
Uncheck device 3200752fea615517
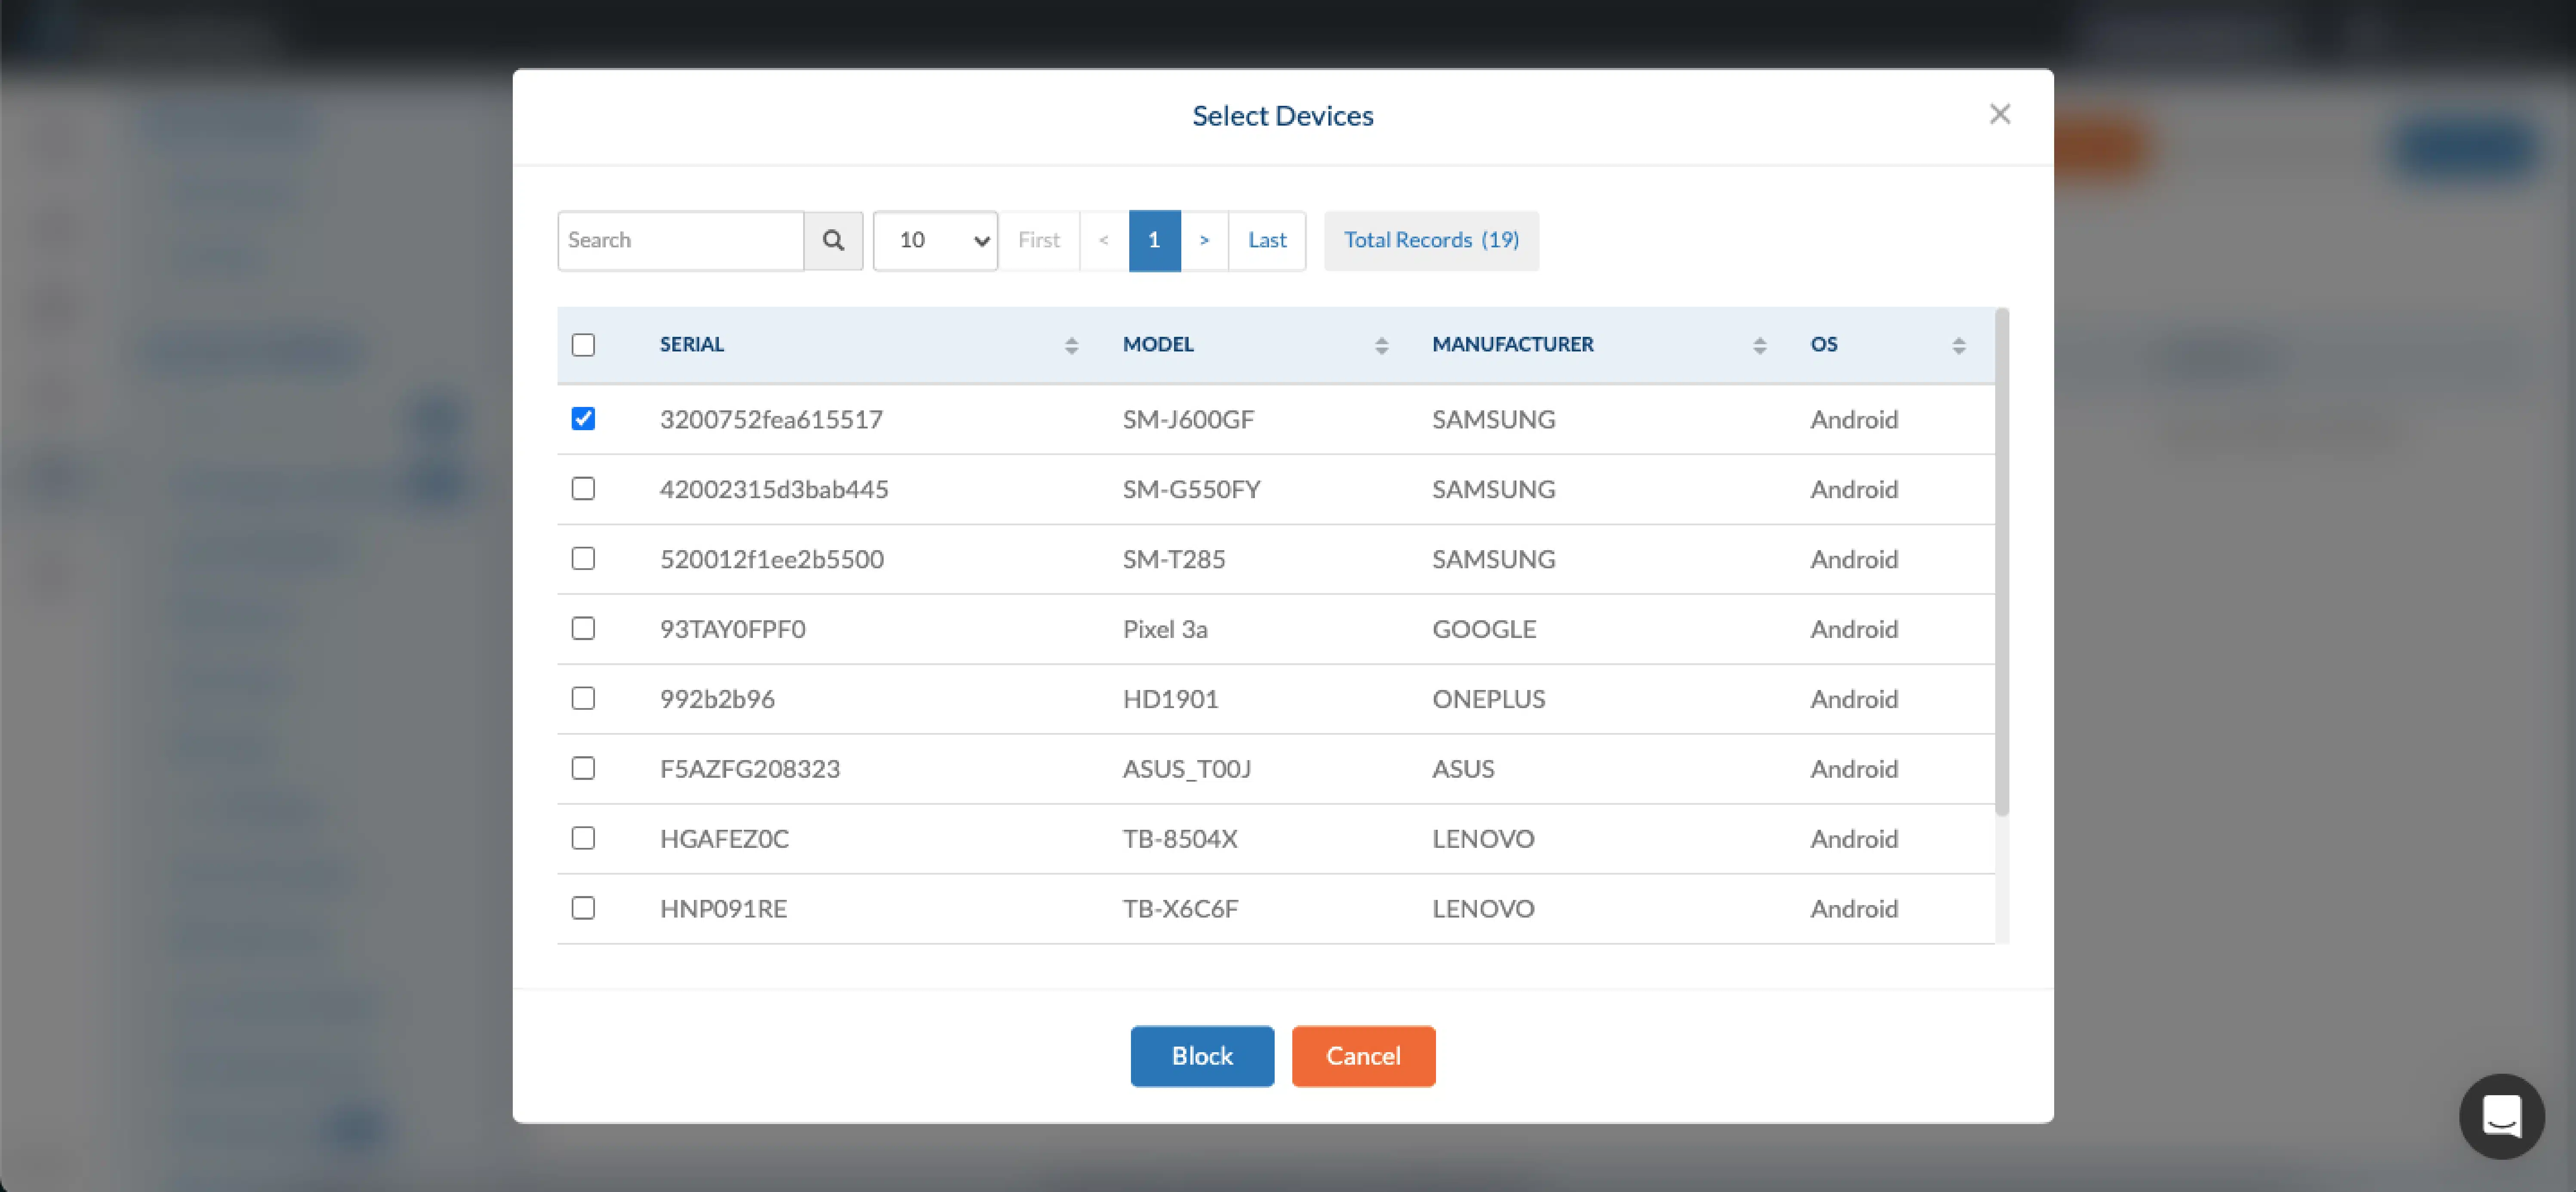[x=583, y=419]
